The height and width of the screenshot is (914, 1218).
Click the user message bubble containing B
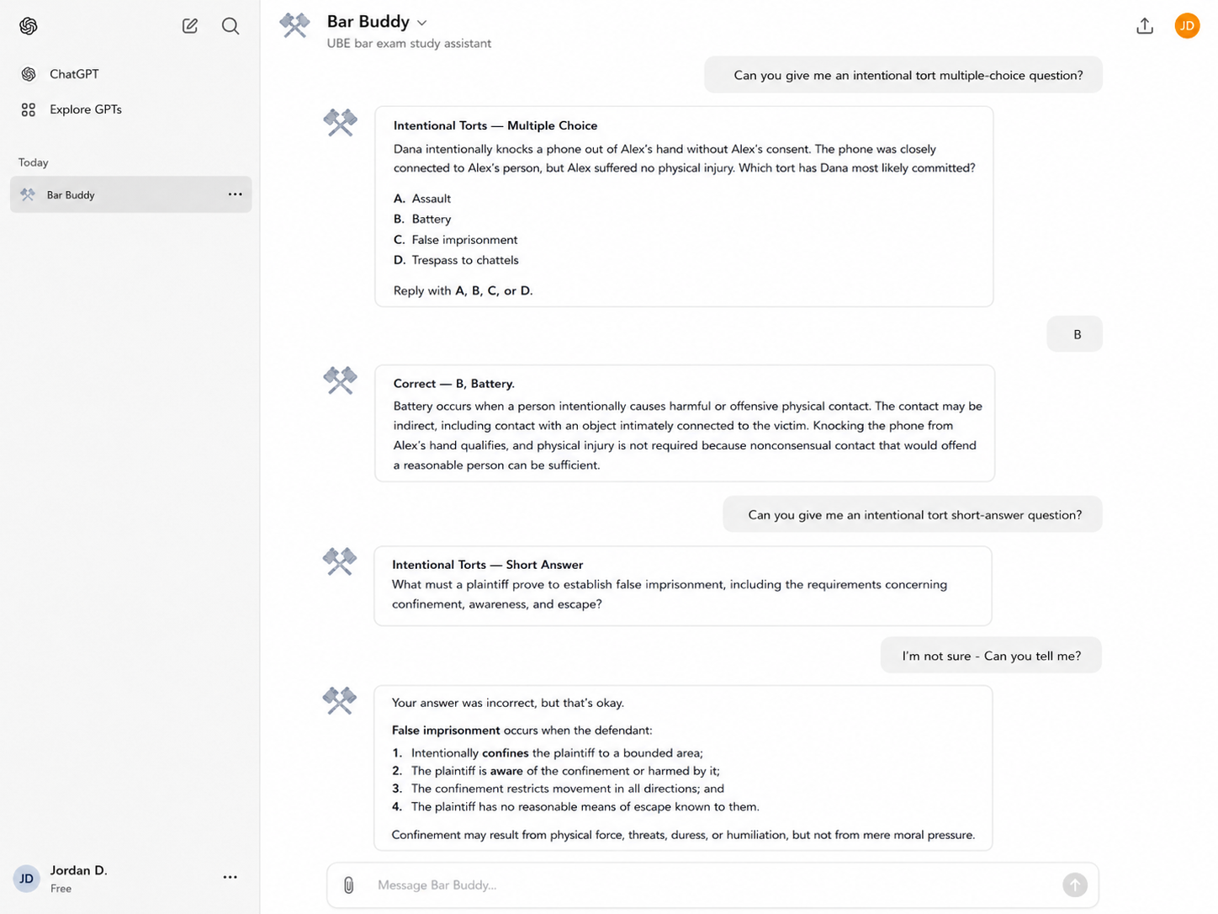(1074, 334)
